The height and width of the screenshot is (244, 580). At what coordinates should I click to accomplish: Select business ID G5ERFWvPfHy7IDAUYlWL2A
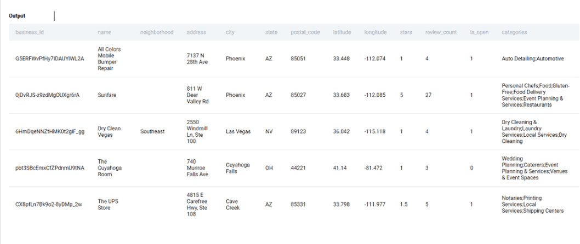49,59
